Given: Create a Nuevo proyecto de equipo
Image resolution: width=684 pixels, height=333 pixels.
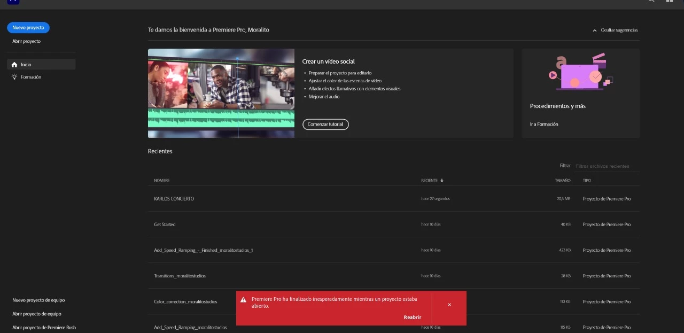Looking at the screenshot, I should 38,300.
